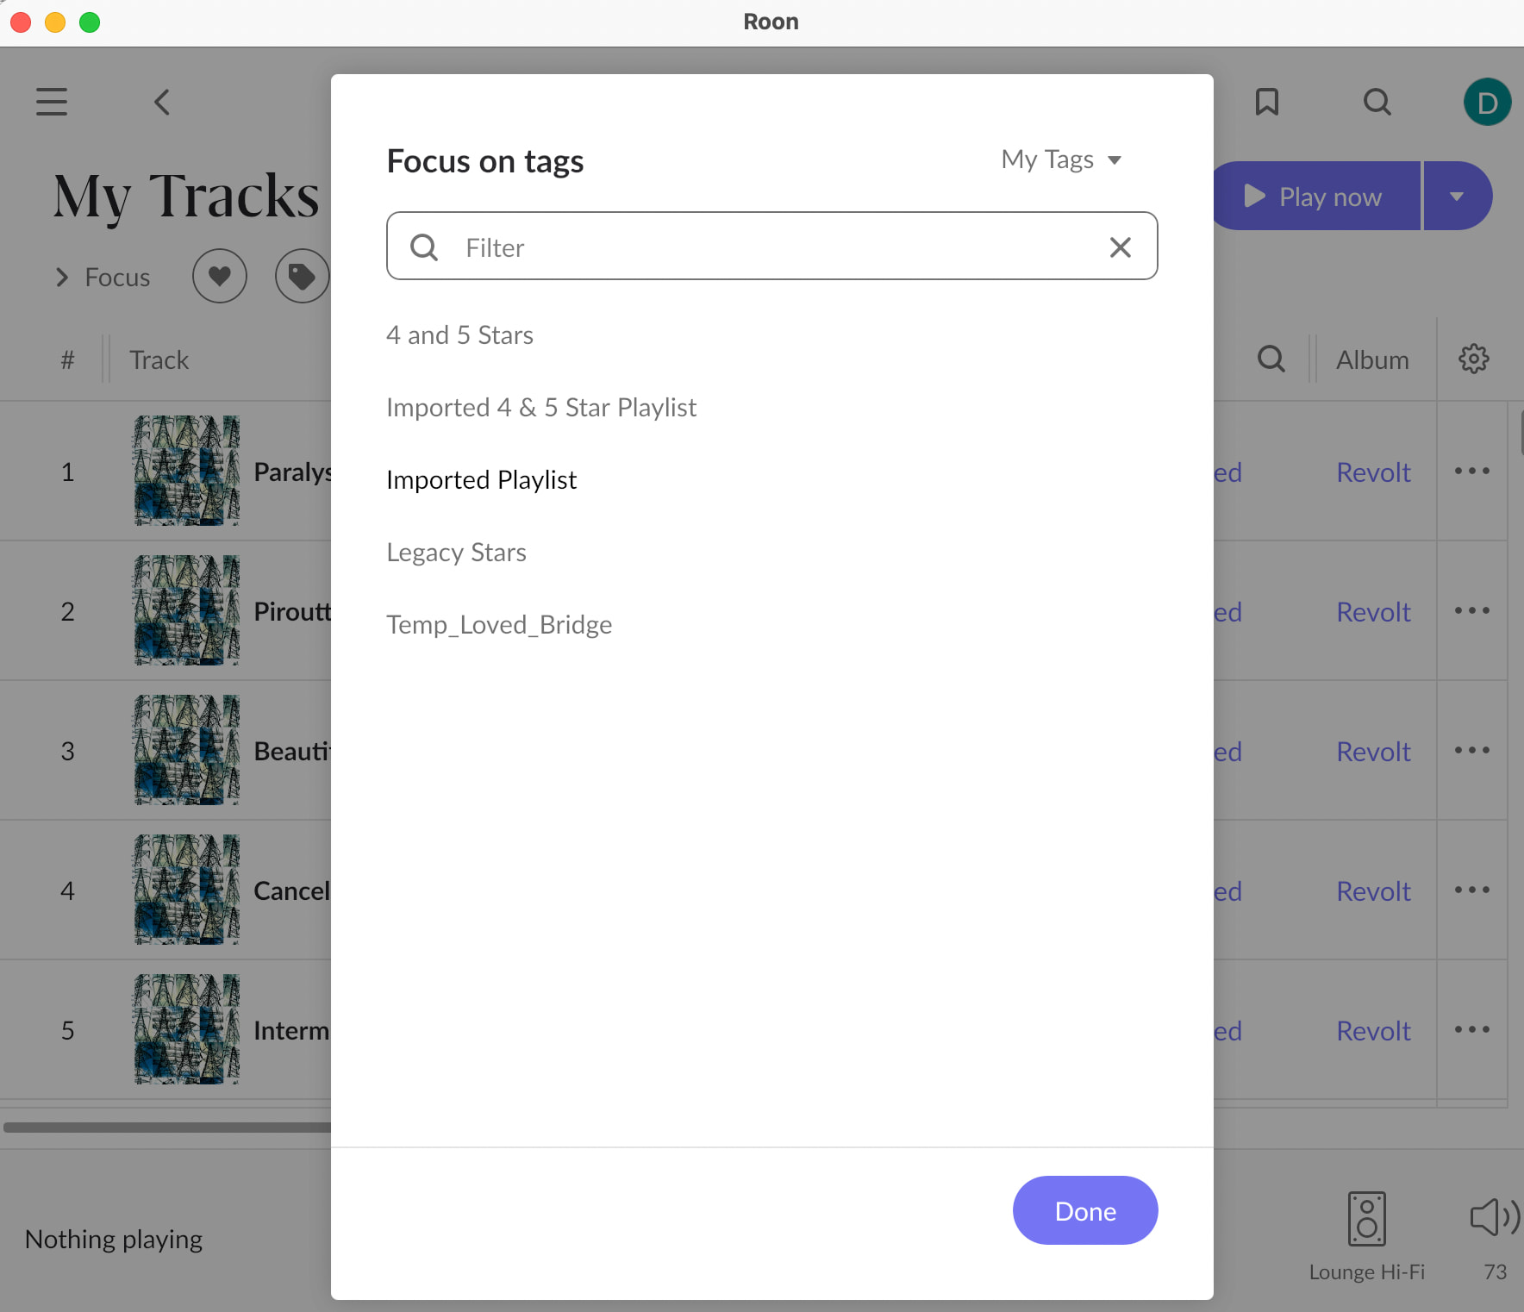Click album art thumbnail for track 3

[x=186, y=750]
